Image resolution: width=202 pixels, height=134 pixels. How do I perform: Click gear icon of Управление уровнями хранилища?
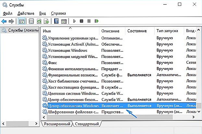coord(45,38)
